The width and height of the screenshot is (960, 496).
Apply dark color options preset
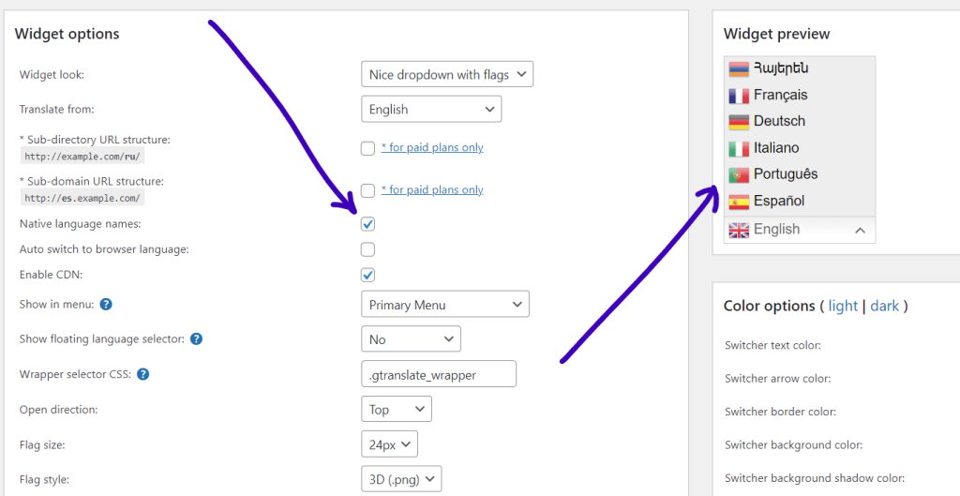[x=885, y=307]
